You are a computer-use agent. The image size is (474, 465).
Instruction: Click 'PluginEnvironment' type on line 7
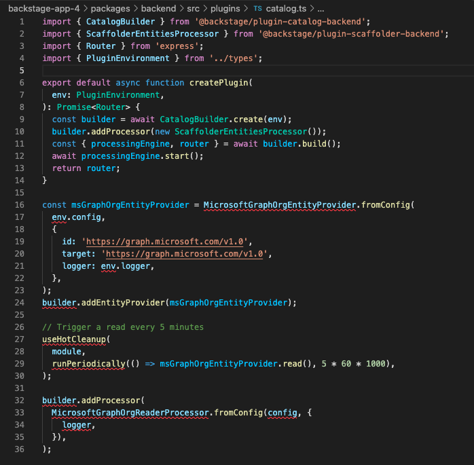[x=118, y=95]
